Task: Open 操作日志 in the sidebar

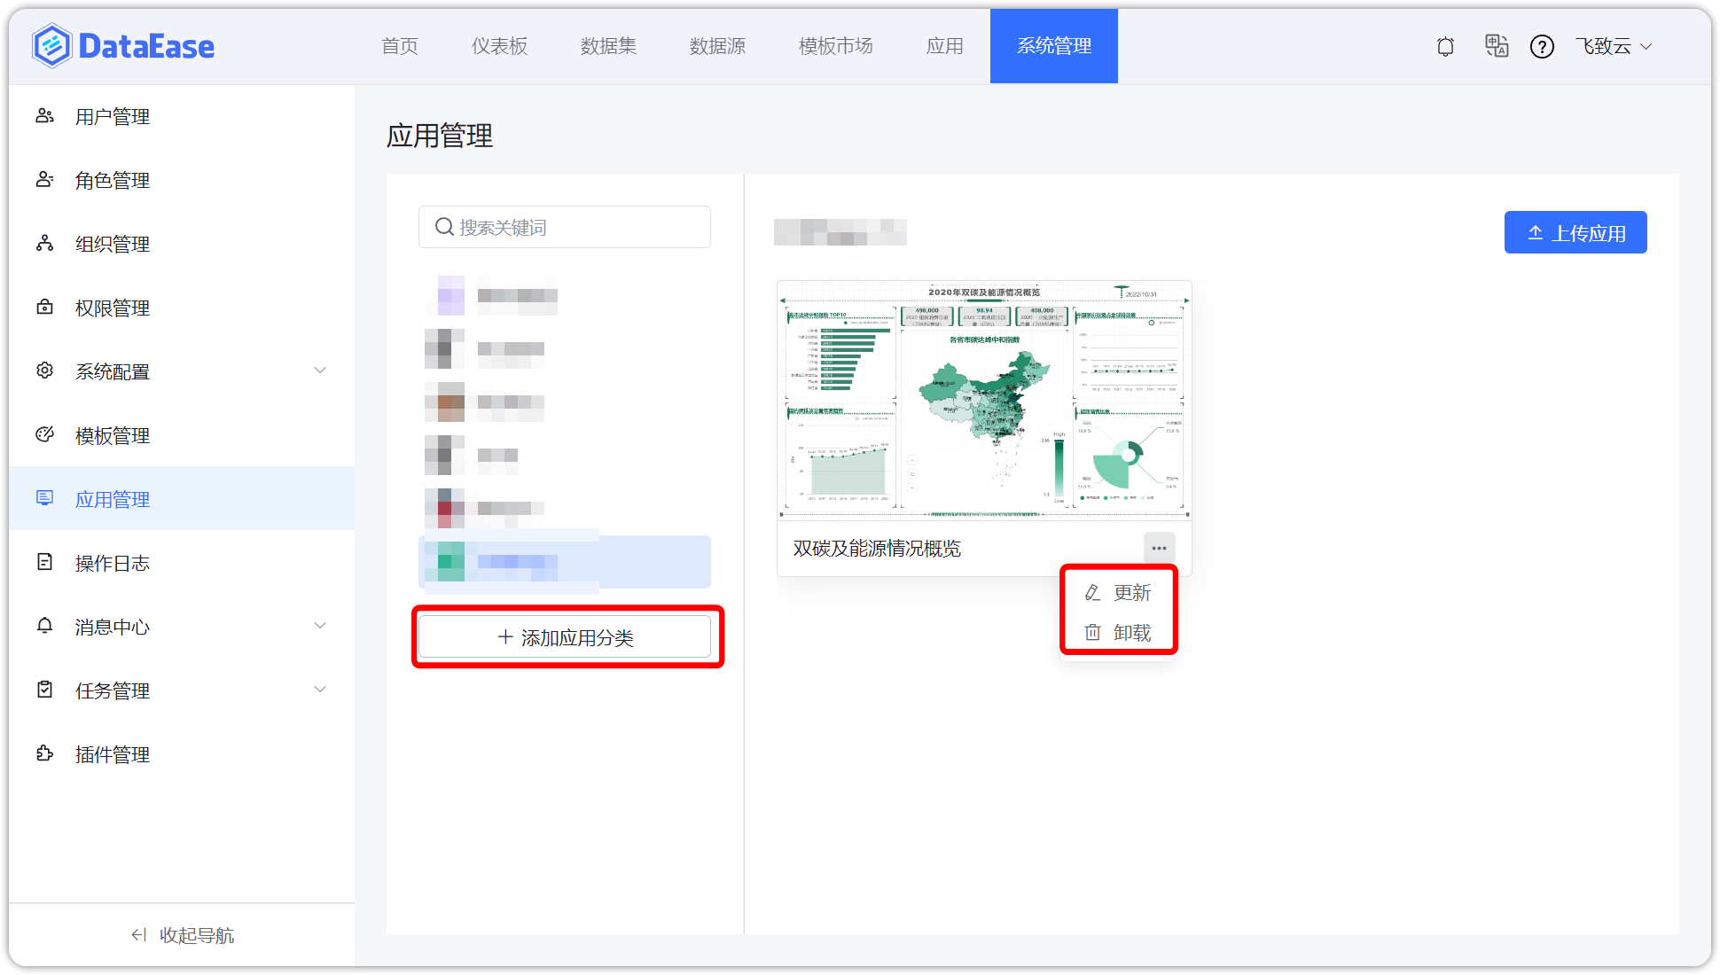Action: (182, 563)
